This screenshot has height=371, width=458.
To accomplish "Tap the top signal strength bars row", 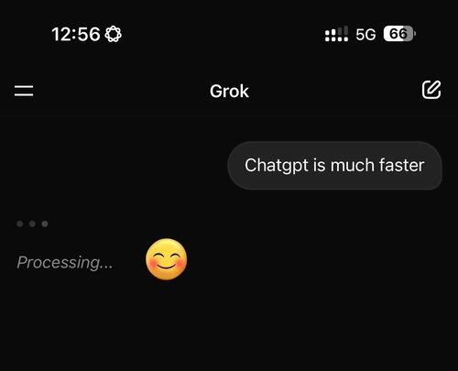I will click(x=336, y=31).
